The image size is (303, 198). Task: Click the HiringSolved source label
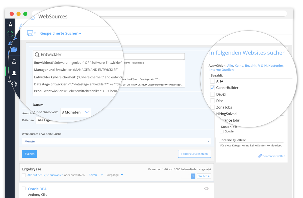click(226, 114)
